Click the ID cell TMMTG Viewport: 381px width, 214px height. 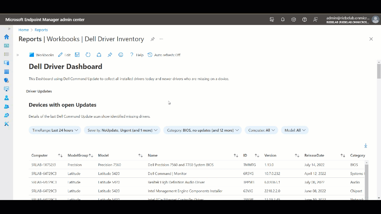point(249,165)
